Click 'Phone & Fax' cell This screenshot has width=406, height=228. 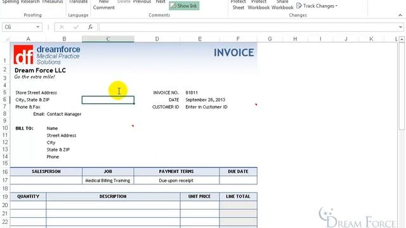click(28, 107)
